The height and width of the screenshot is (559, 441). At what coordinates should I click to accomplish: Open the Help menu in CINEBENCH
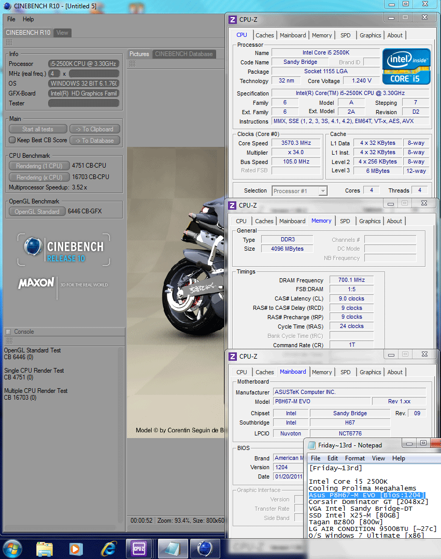point(28,19)
